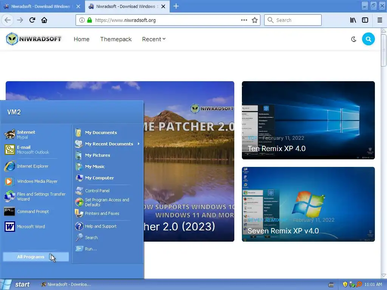Open the Library button
The image size is (387, 290).
353,20
